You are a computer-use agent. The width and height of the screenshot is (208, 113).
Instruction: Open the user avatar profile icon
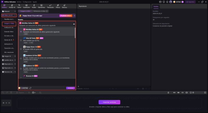click(171, 2)
